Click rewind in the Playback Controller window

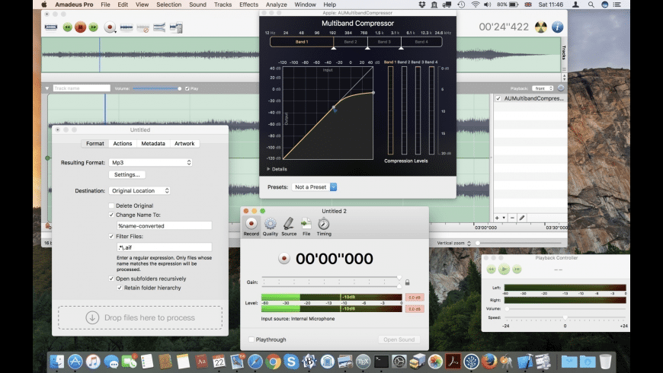pyautogui.click(x=491, y=269)
